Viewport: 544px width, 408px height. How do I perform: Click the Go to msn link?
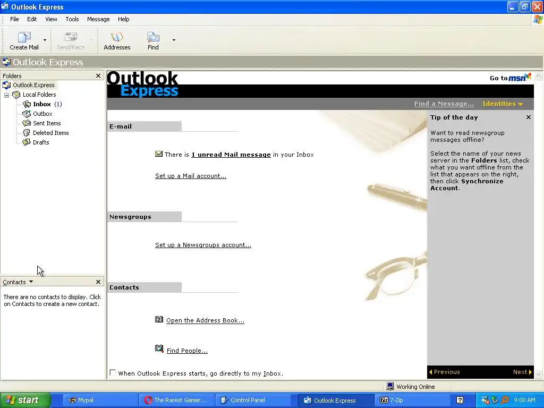coord(510,78)
